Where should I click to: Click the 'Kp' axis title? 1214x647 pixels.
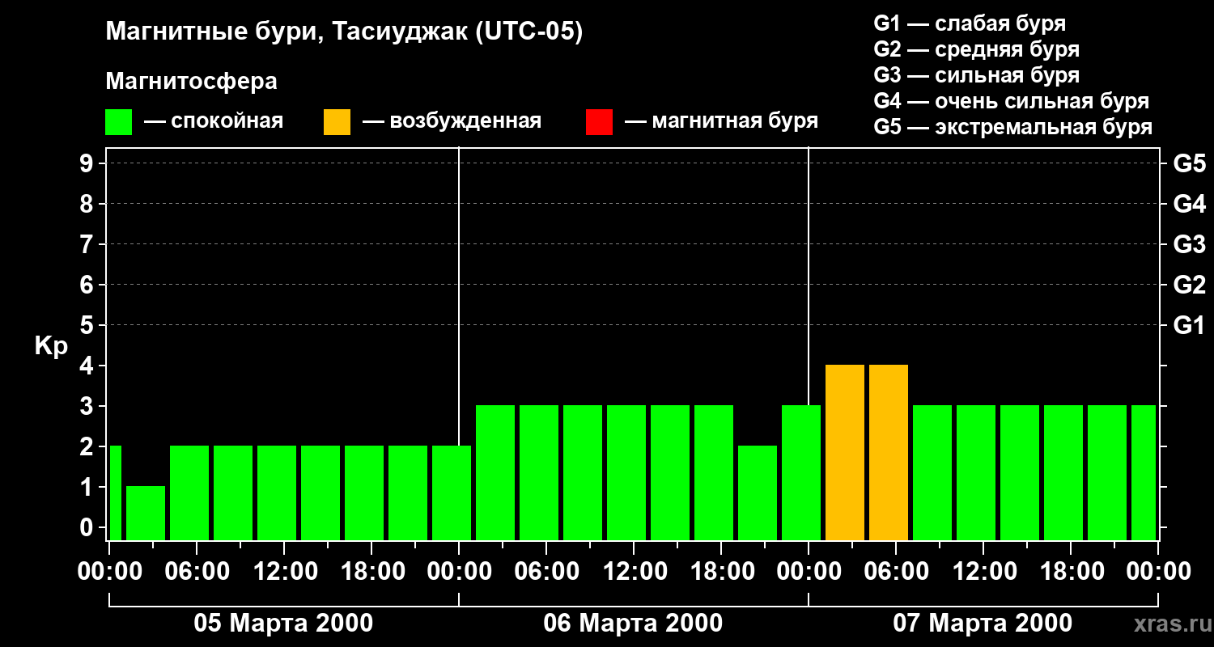click(51, 346)
